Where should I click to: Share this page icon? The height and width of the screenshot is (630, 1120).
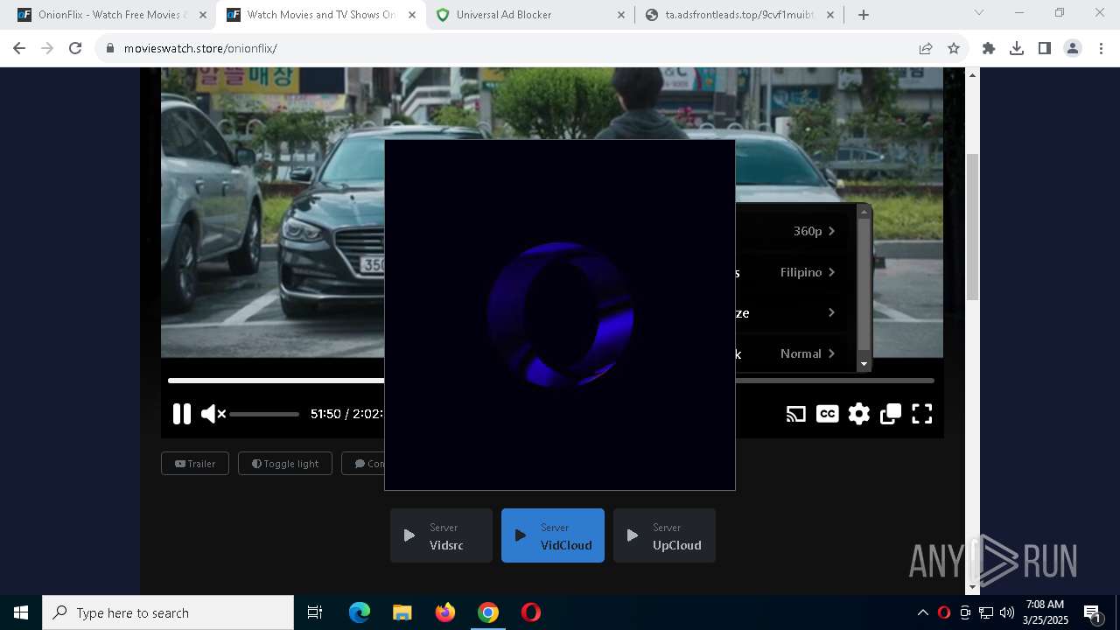926,48
